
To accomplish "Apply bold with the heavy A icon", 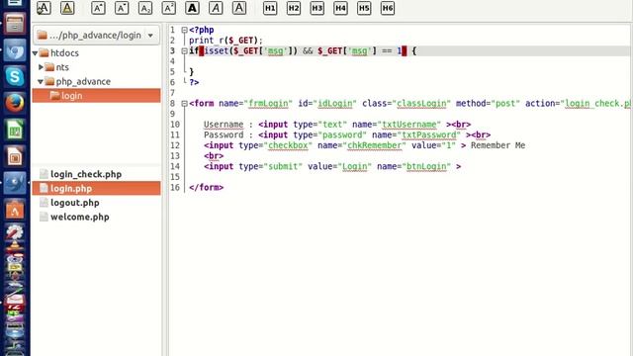I will point(192,8).
